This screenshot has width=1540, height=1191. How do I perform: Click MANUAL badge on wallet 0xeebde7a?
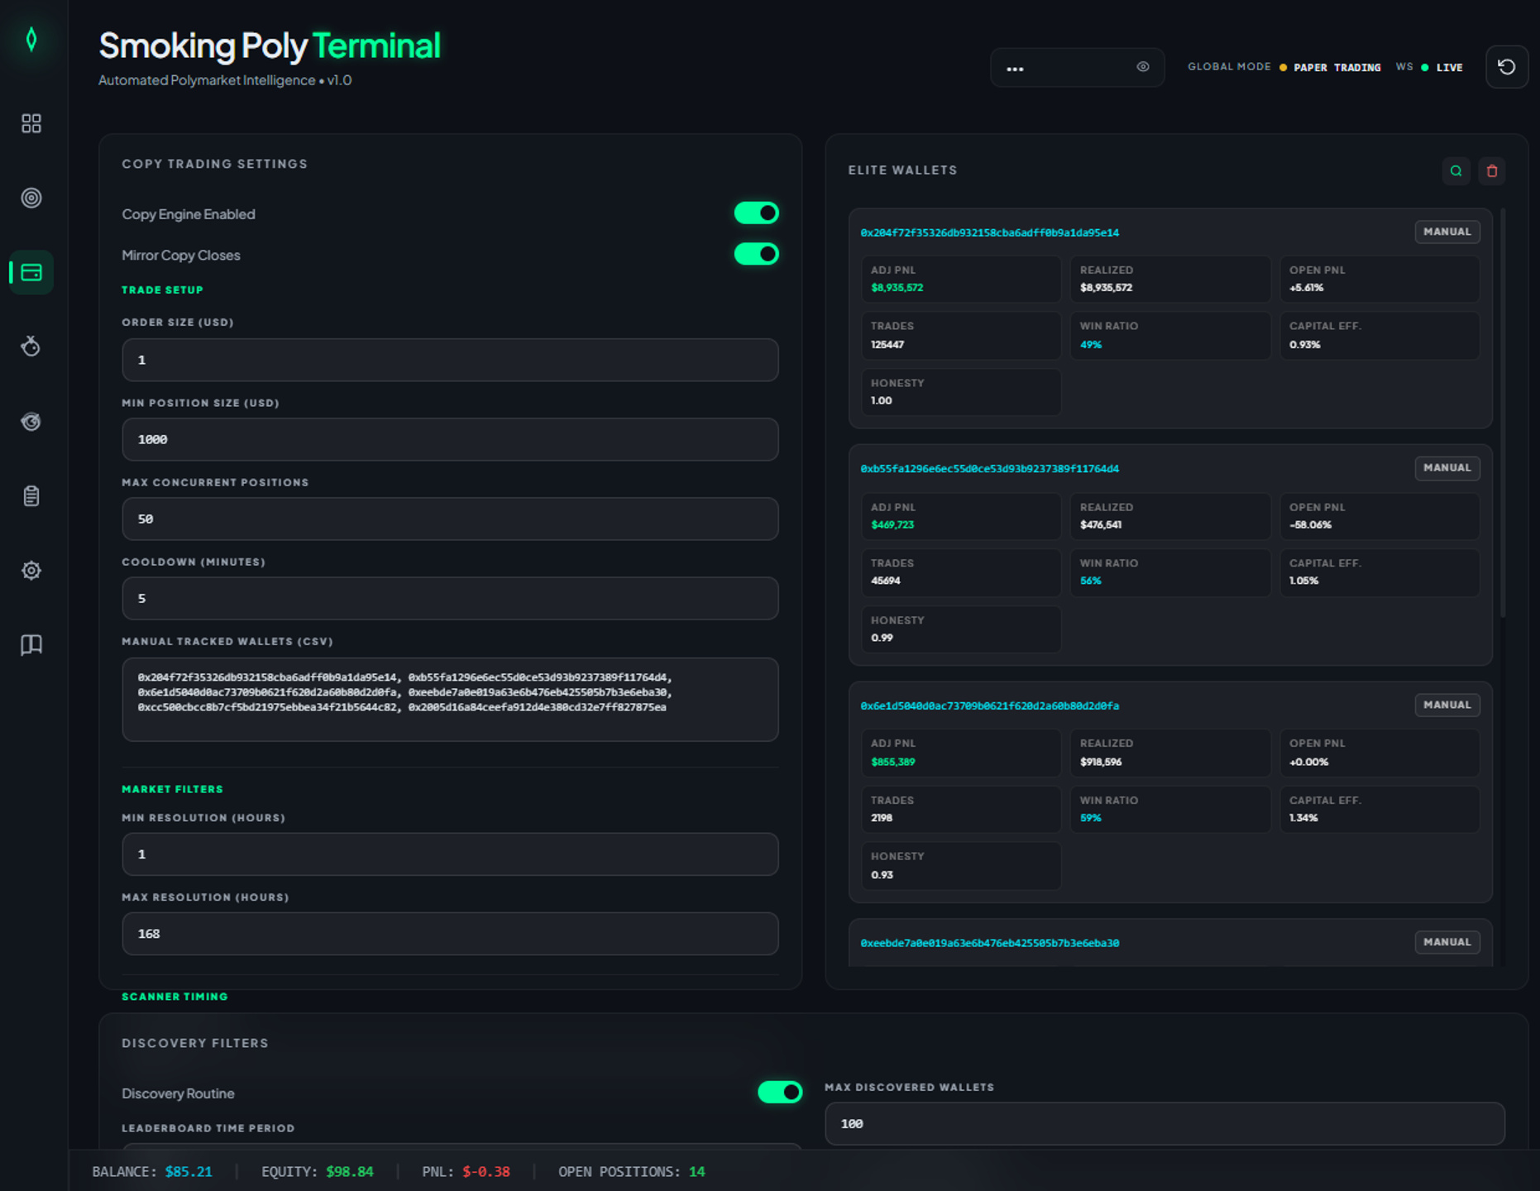click(x=1447, y=942)
